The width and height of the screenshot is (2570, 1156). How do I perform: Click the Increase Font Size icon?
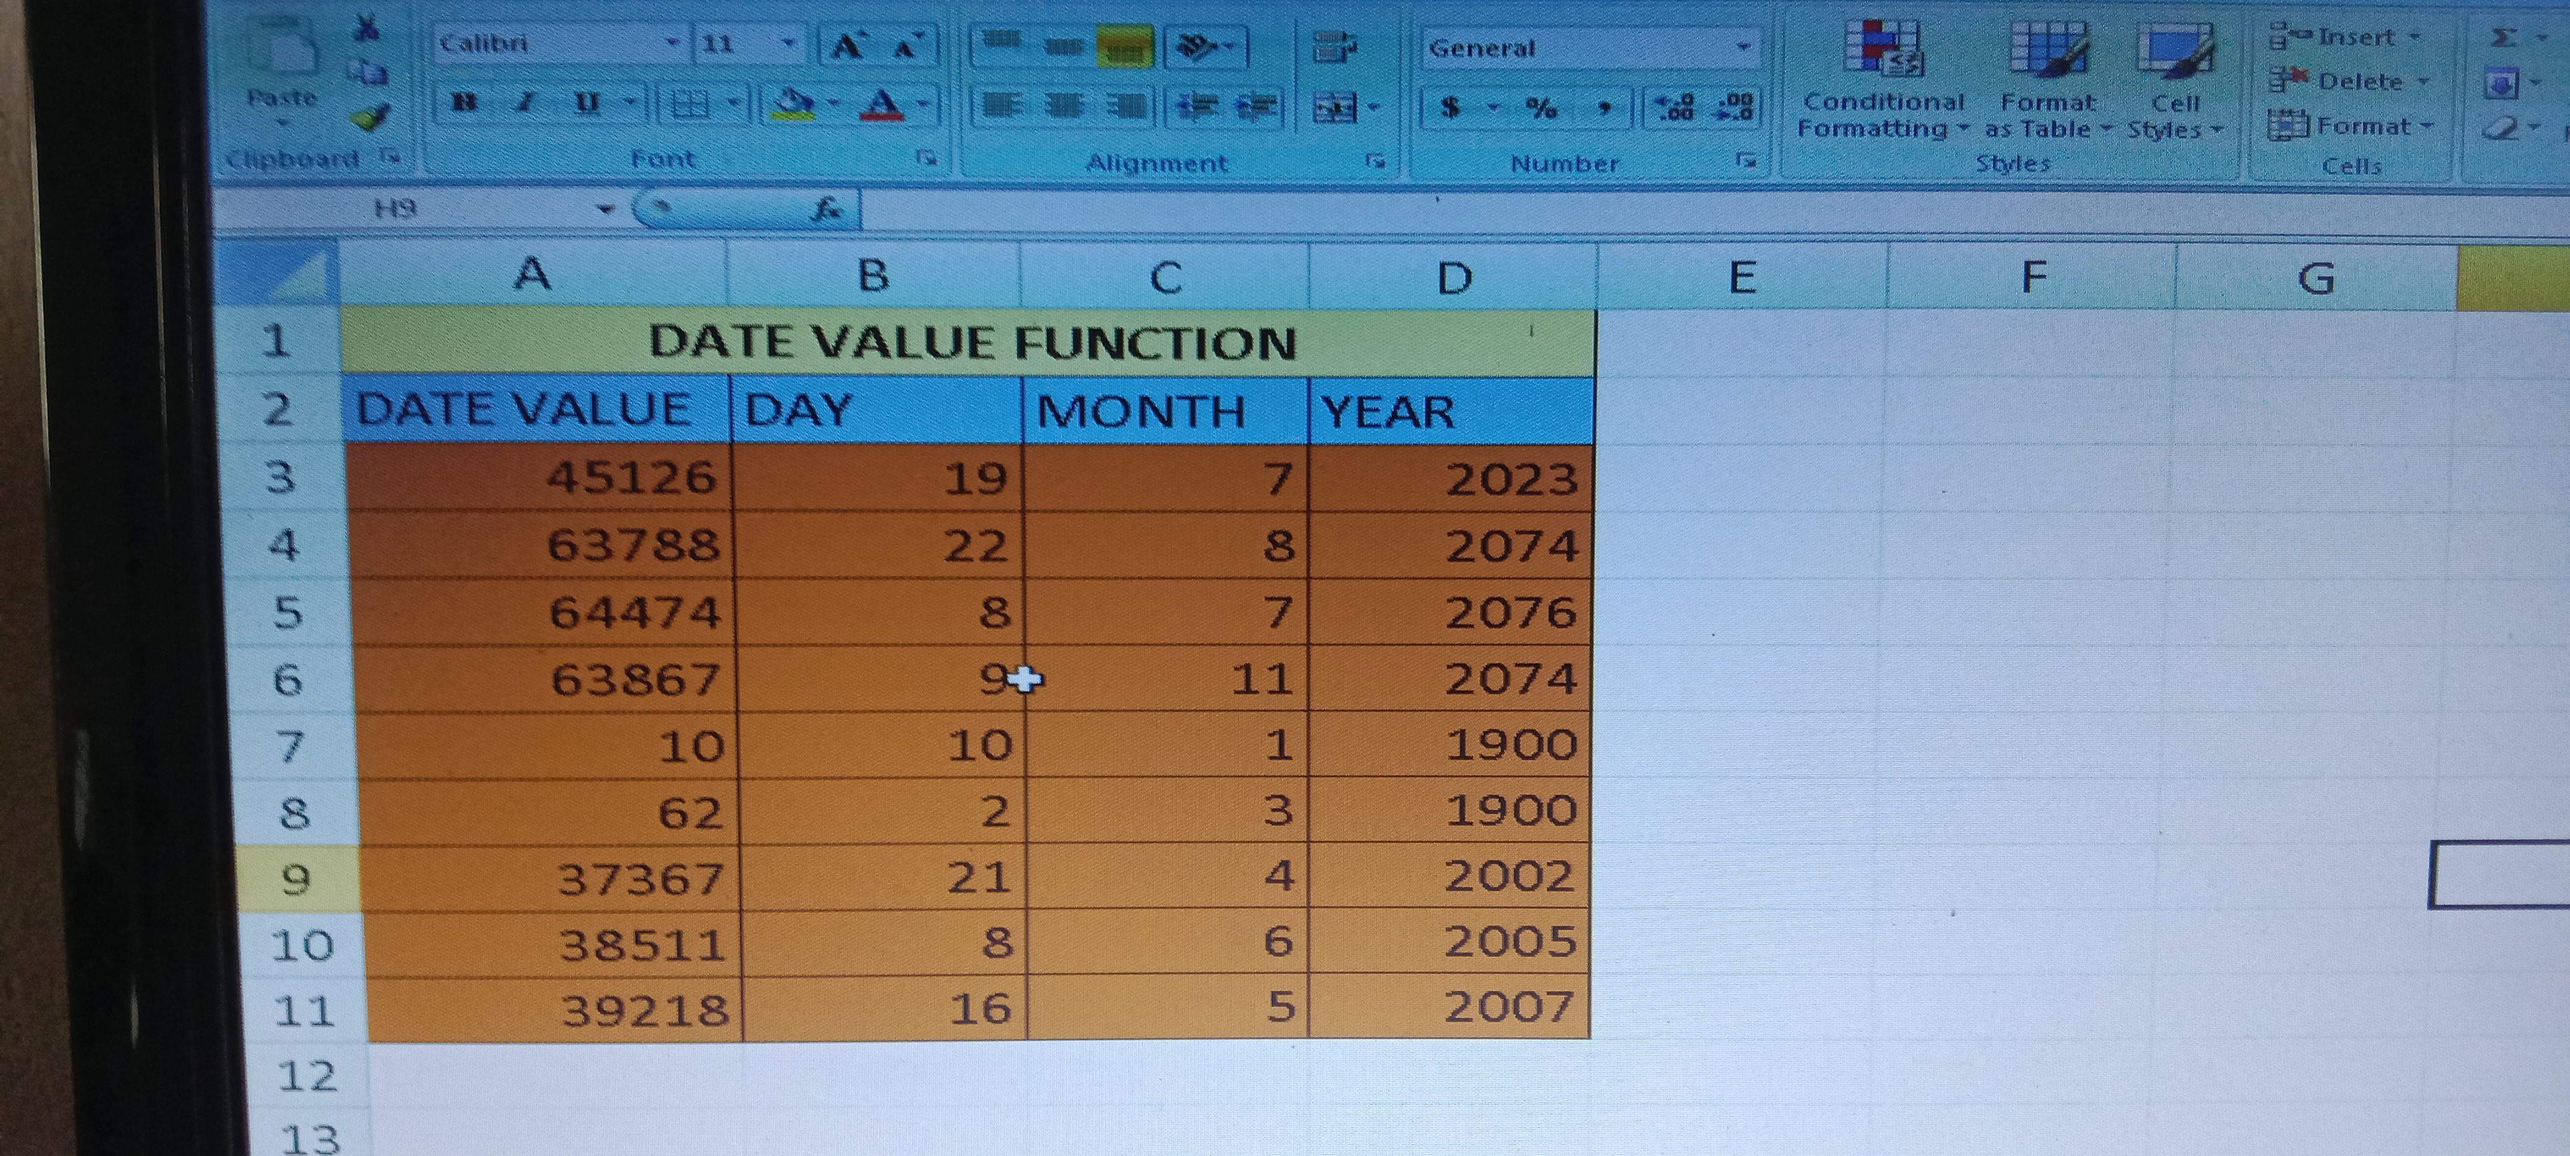848,46
